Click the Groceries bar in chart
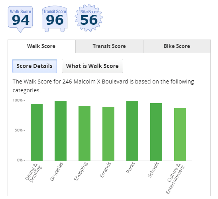 coord(61,131)
